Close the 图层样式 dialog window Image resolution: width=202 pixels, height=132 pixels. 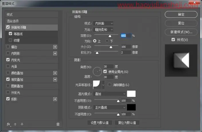coord(195,3)
